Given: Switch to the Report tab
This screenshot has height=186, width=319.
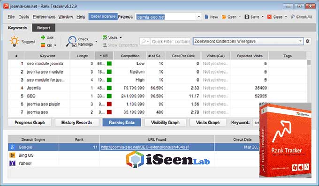Looking at the screenshot, I should tap(44, 28).
